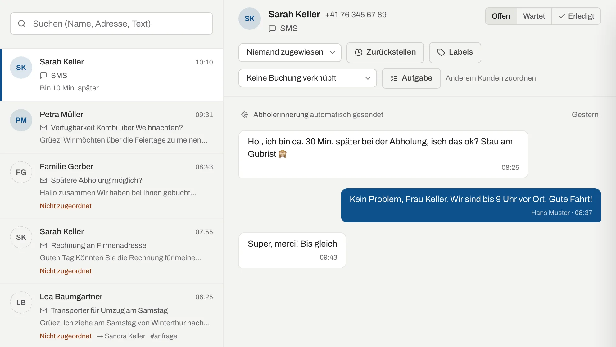Viewport: 616px width, 347px height.
Task: Click the Sandra Keller suggestion
Action: pyautogui.click(x=121, y=336)
